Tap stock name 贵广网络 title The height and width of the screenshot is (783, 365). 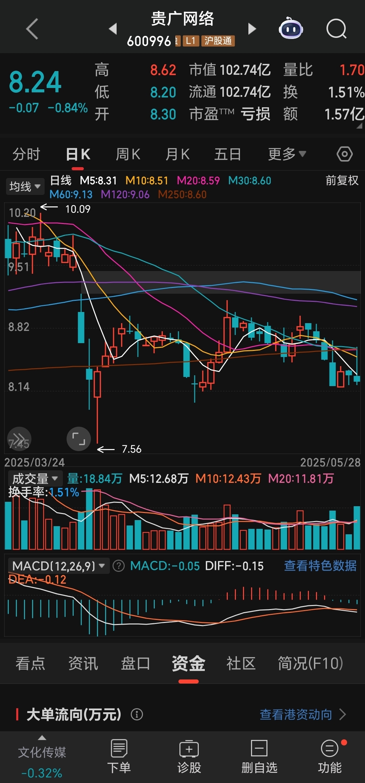182,19
